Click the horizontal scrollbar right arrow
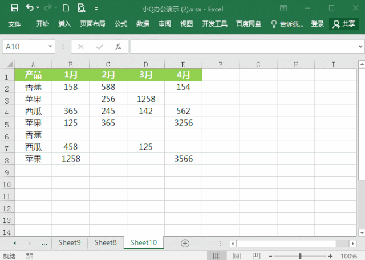Image resolution: width=365 pixels, height=260 pixels. [x=352, y=244]
